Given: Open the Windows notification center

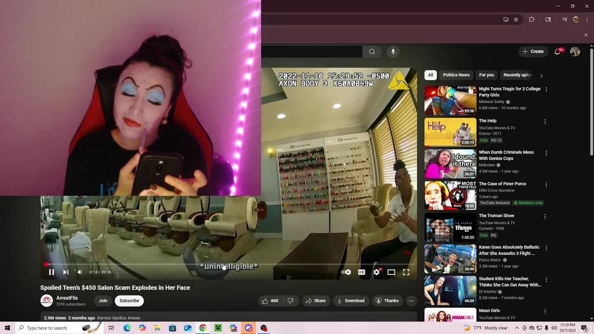Looking at the screenshot, I should pyautogui.click(x=585, y=328).
